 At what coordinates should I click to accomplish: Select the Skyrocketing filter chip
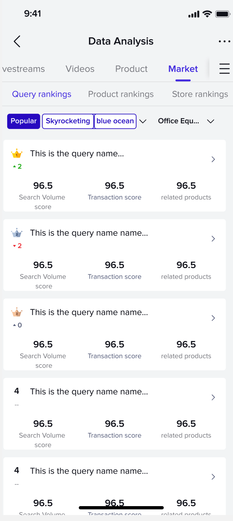pos(68,121)
